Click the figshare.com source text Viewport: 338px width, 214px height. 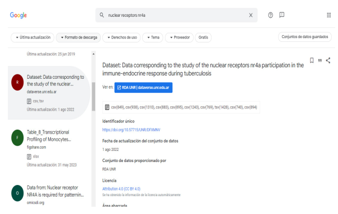tap(36, 148)
